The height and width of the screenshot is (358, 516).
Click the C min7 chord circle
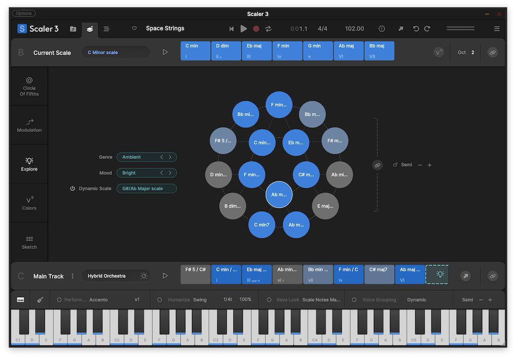[x=262, y=225]
